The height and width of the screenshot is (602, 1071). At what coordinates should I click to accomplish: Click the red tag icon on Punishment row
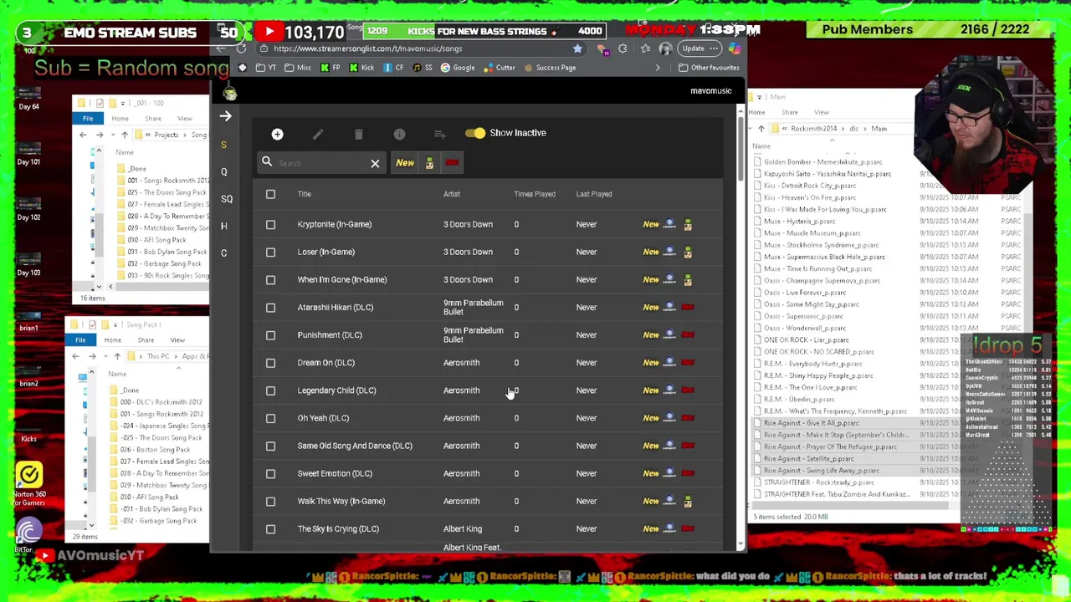click(688, 334)
